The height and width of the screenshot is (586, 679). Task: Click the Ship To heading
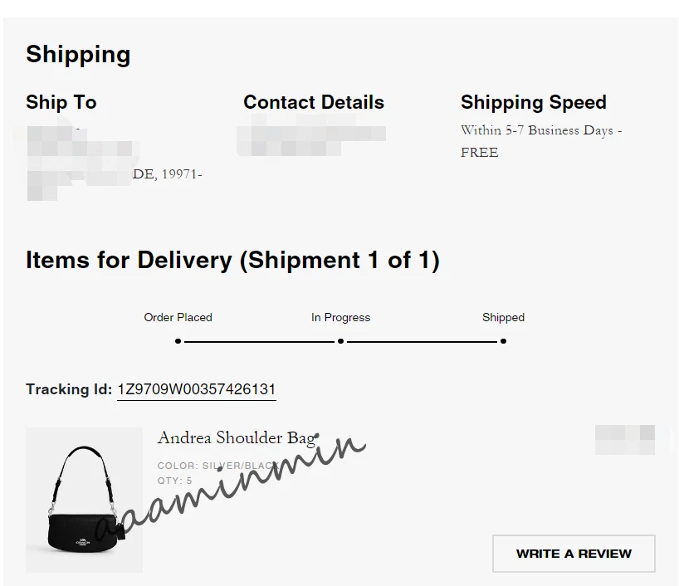[61, 102]
